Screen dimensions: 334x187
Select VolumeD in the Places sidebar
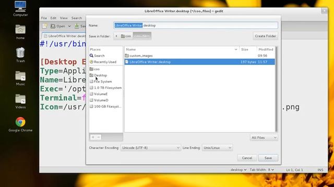[x=106, y=100]
